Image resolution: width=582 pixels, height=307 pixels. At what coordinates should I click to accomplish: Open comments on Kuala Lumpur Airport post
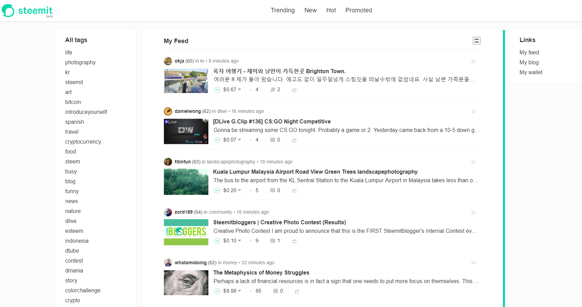pyautogui.click(x=275, y=190)
